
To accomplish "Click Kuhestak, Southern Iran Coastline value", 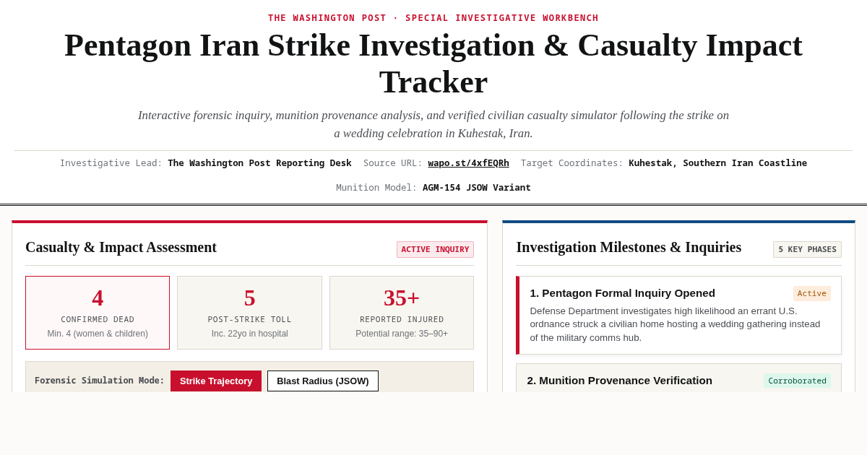I will click(x=717, y=163).
